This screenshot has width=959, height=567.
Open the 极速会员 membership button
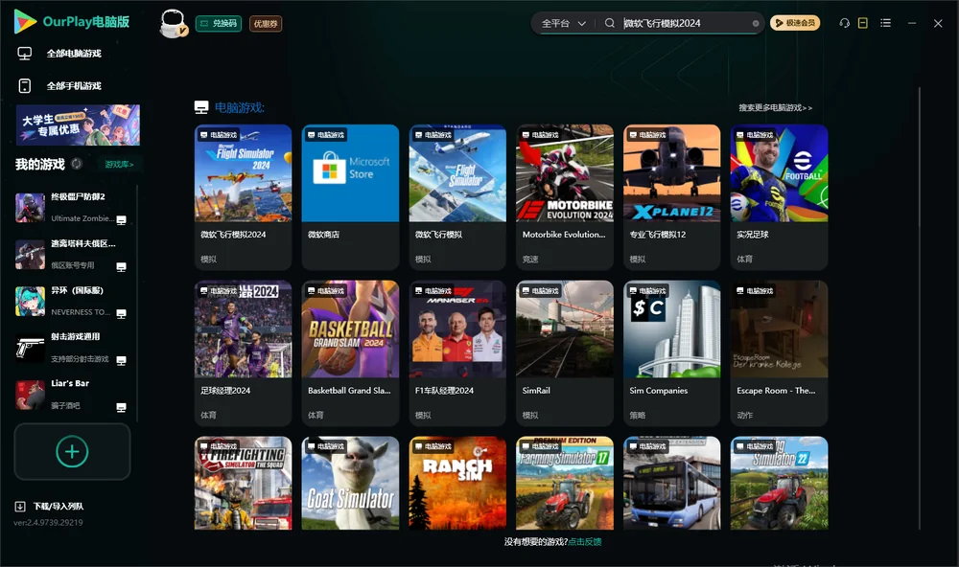[x=794, y=23]
